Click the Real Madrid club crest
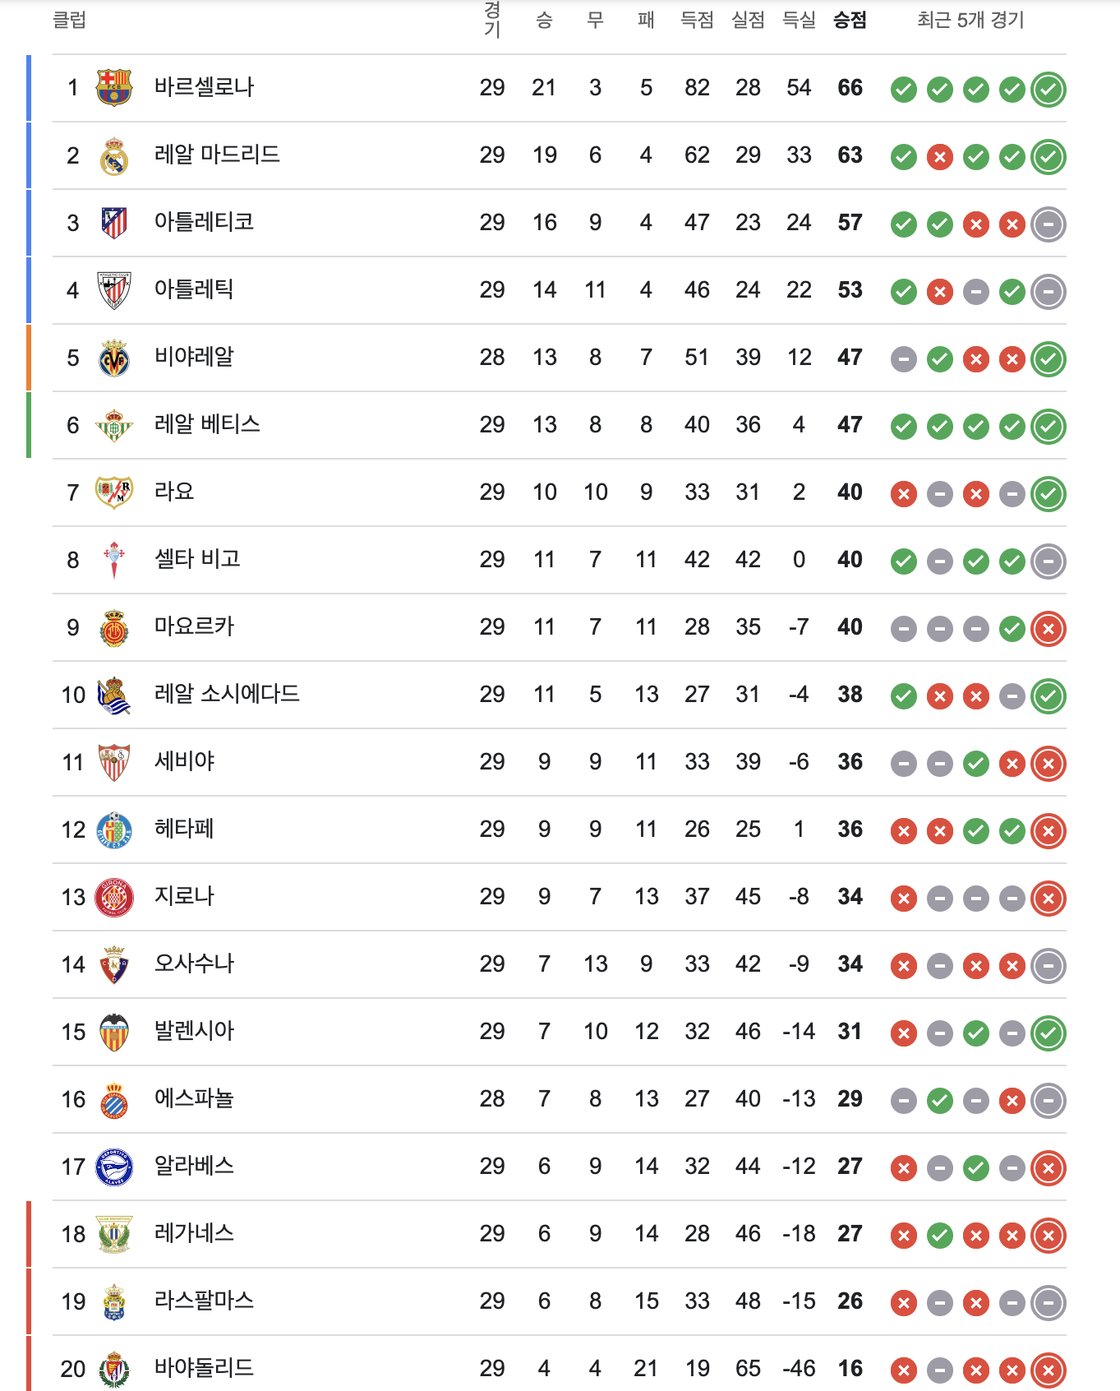 [114, 155]
